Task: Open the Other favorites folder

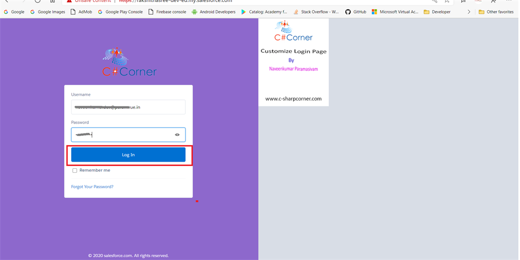Action: (496, 12)
